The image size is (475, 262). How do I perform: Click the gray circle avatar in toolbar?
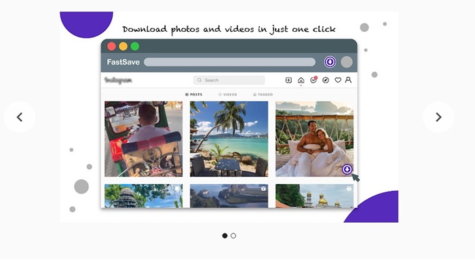(x=347, y=62)
